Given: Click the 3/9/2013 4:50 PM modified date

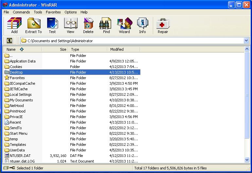Looking at the screenshot, I should tap(123, 83).
